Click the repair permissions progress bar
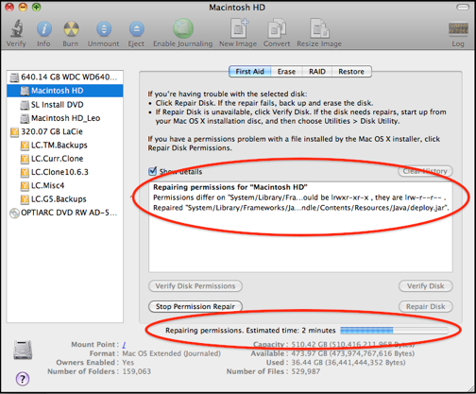Screen dimensions: 476x394 [x=394, y=331]
